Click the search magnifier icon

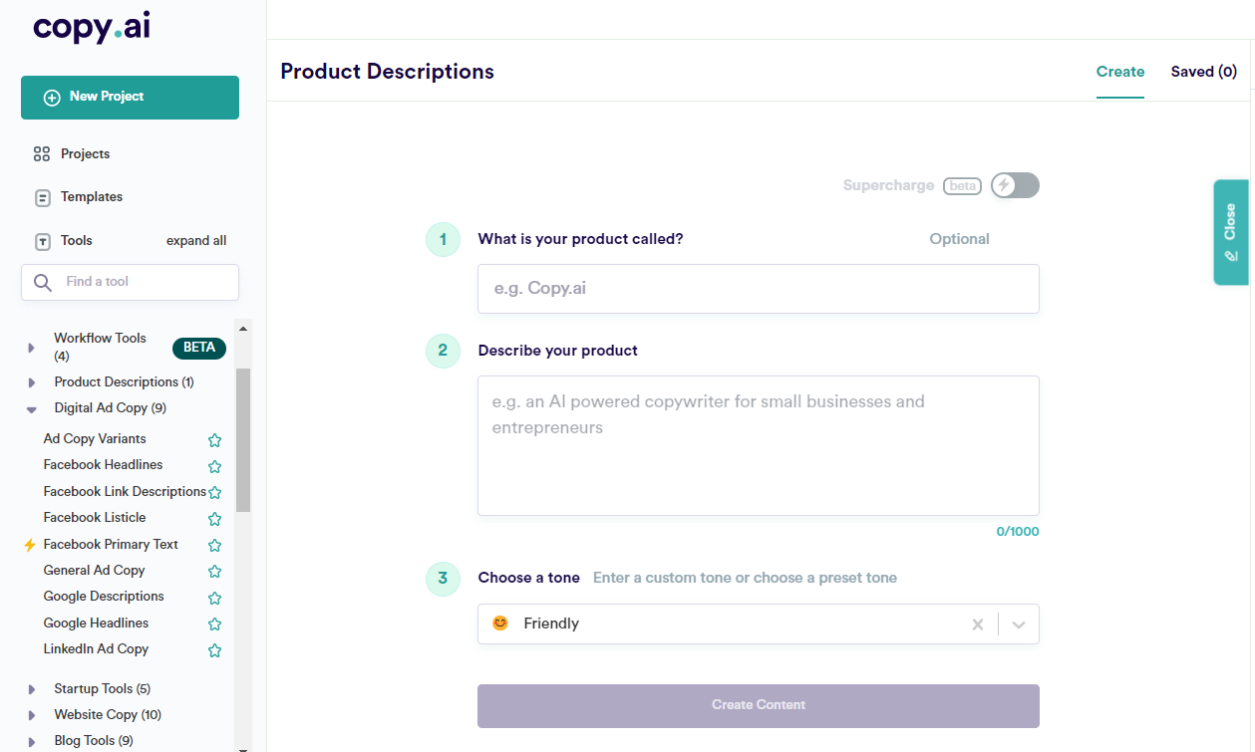43,282
